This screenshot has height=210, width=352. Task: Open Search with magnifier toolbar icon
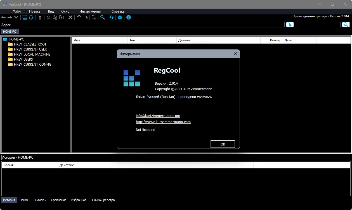tap(103, 17)
